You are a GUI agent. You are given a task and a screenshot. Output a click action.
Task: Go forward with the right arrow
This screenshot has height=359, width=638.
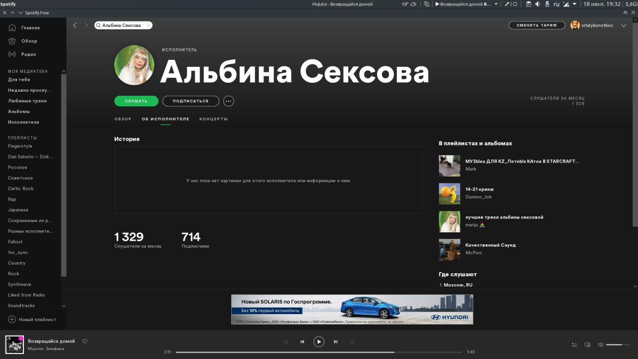point(86,25)
